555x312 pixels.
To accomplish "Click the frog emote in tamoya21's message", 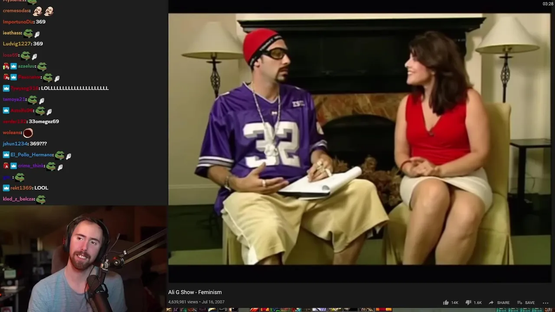I will (33, 100).
